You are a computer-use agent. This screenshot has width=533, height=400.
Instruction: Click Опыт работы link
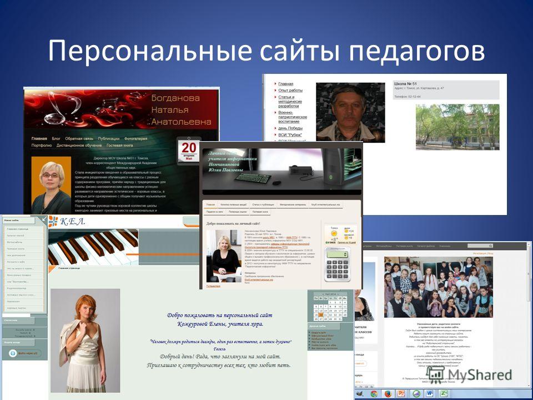pos(290,90)
